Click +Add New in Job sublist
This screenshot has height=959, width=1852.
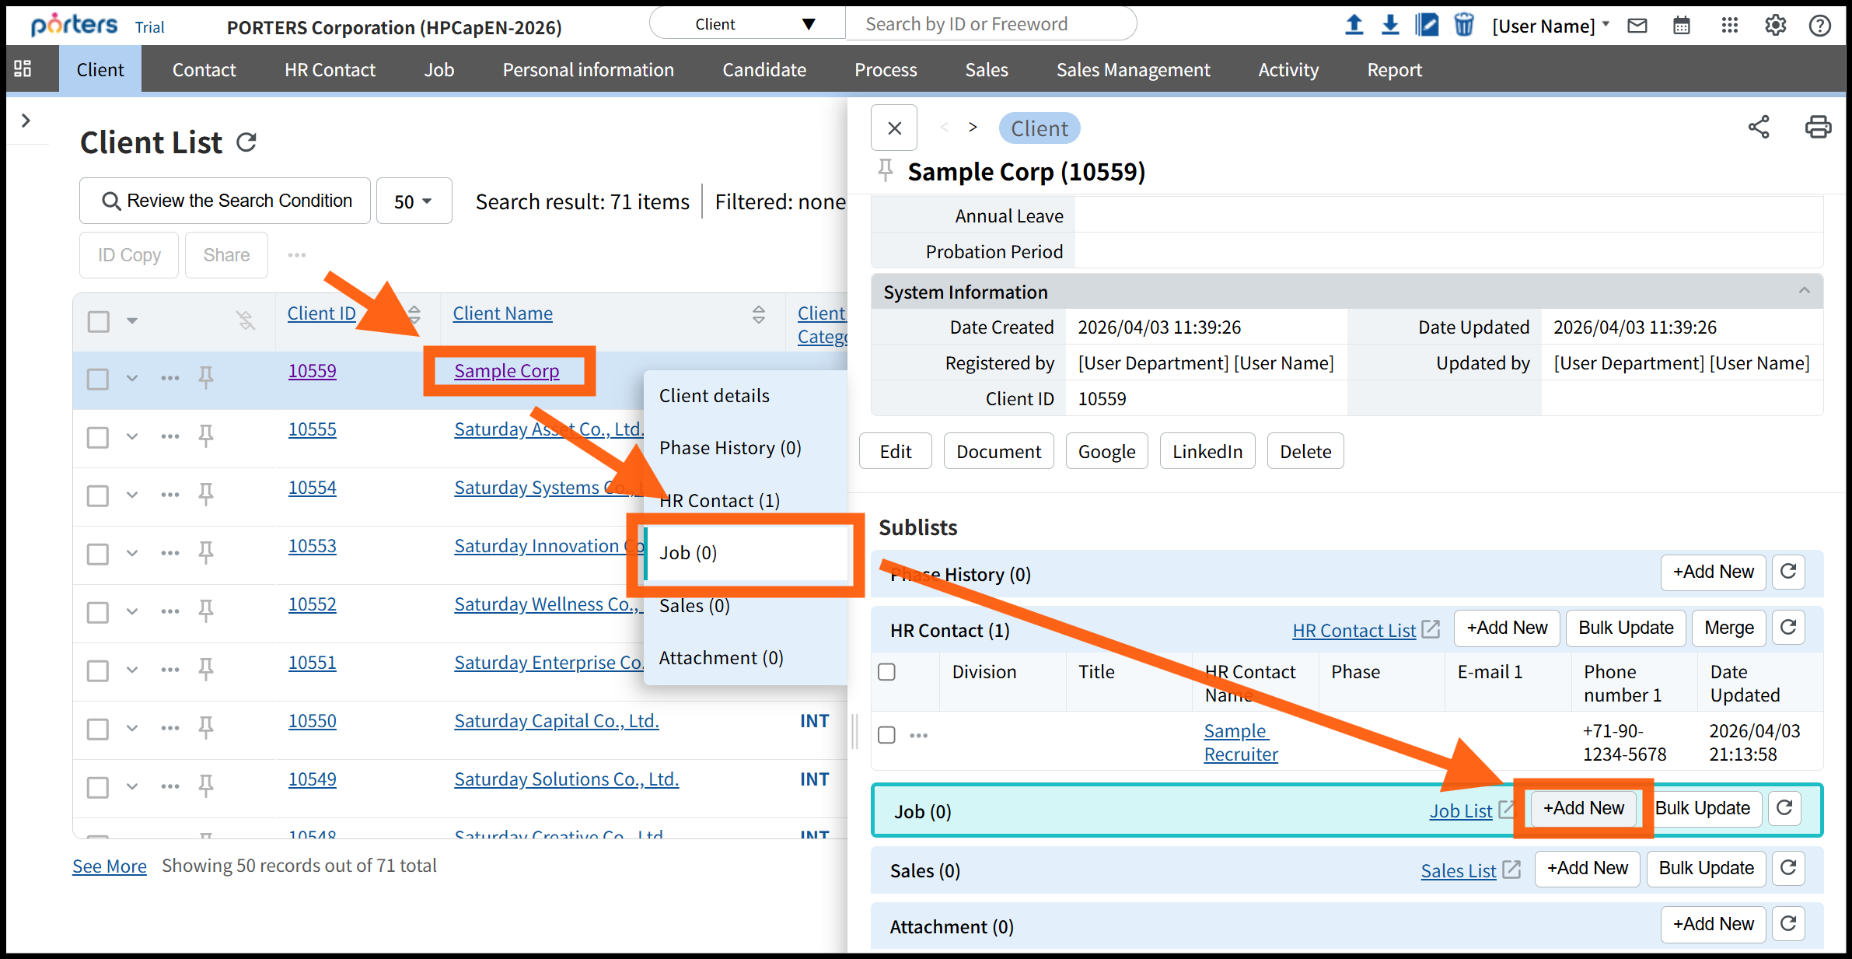tap(1583, 808)
